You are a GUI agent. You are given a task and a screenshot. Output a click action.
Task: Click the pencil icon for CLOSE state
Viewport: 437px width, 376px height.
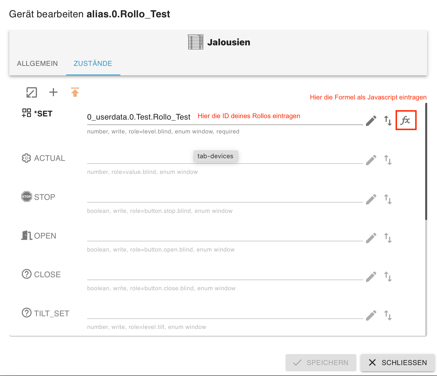[371, 277]
